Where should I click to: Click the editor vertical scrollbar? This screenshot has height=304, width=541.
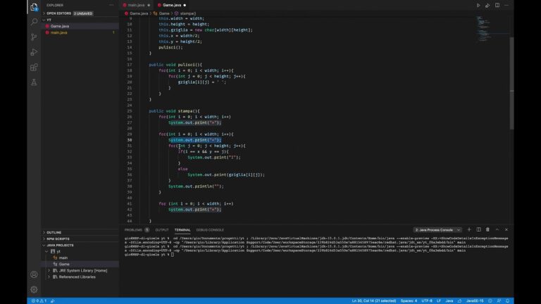[x=511, y=83]
